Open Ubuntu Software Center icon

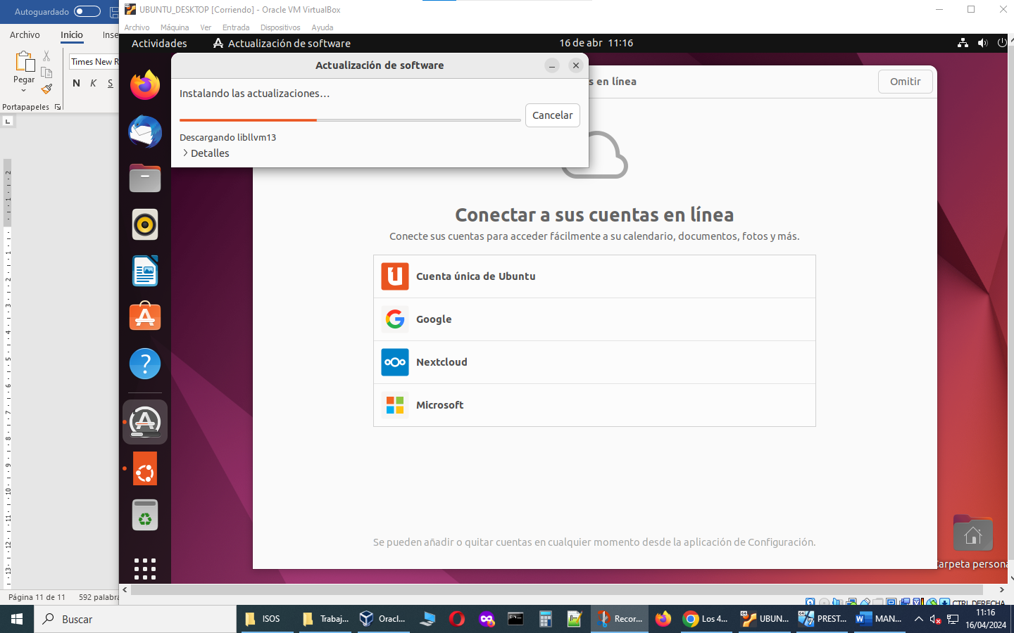[144, 317]
